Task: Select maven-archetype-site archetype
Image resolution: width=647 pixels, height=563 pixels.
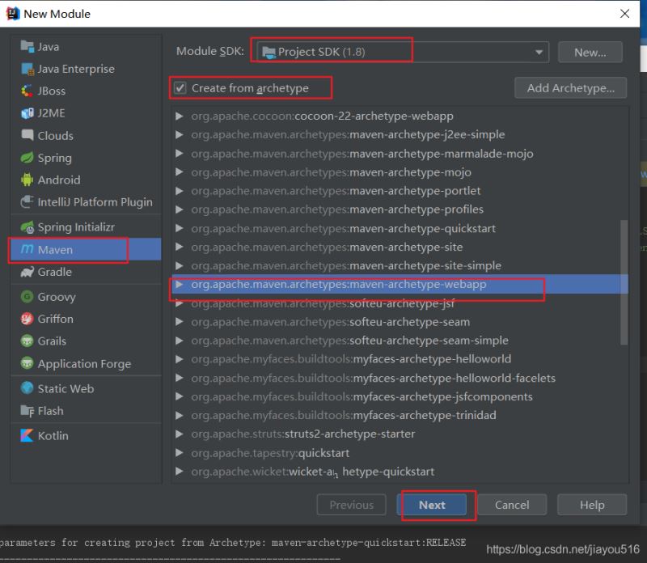Action: [400, 247]
